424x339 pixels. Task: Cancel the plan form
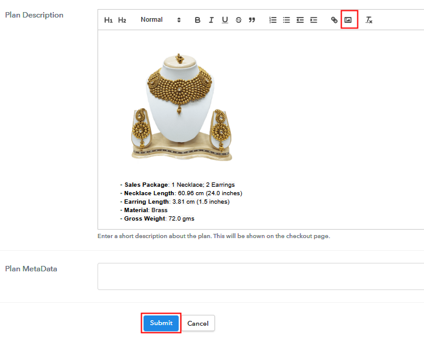(198, 323)
